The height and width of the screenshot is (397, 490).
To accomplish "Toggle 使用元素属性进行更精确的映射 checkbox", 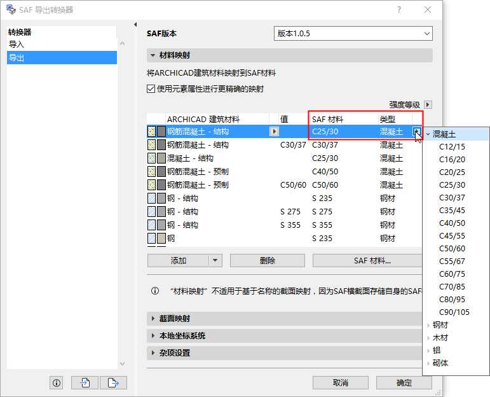I will click(151, 89).
